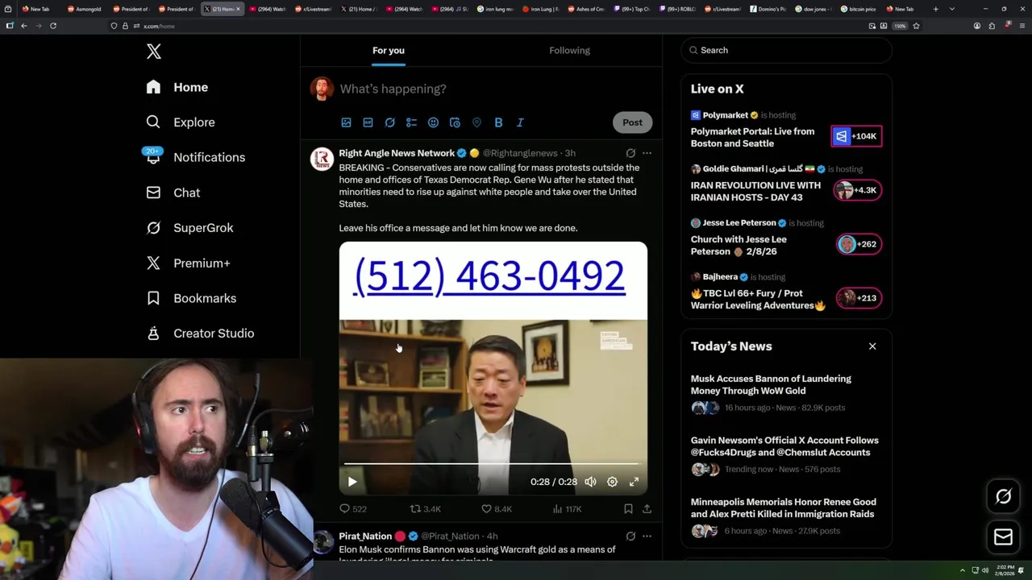
Task: View analytics of the 117K views post
Action: tap(568, 509)
